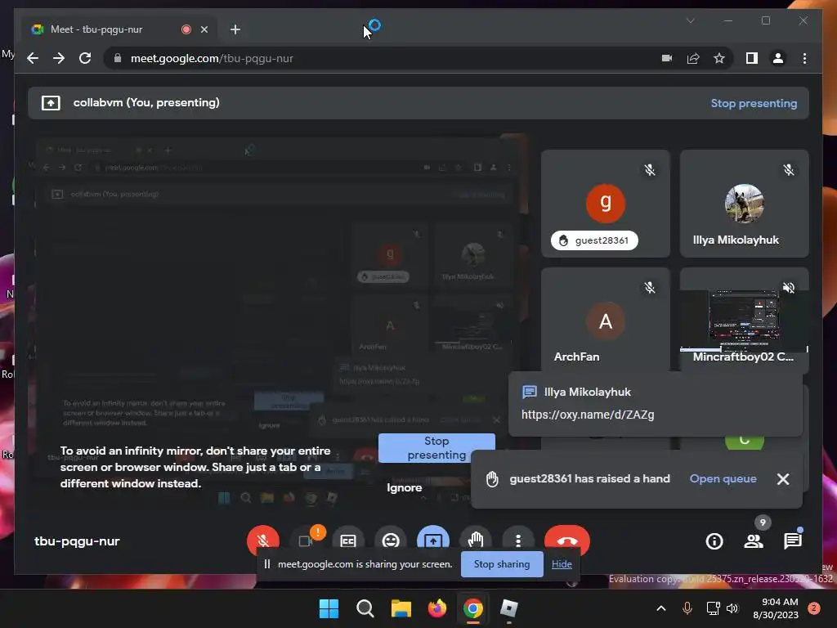Open Chrome side panel icon

pos(752,58)
